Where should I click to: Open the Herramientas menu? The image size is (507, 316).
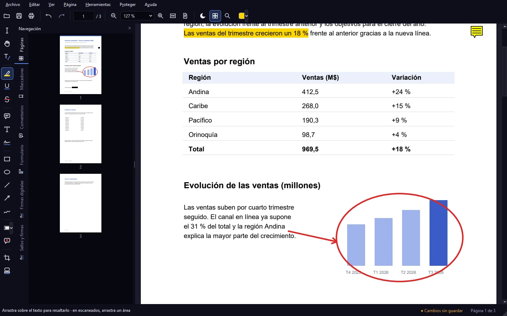pyautogui.click(x=98, y=5)
